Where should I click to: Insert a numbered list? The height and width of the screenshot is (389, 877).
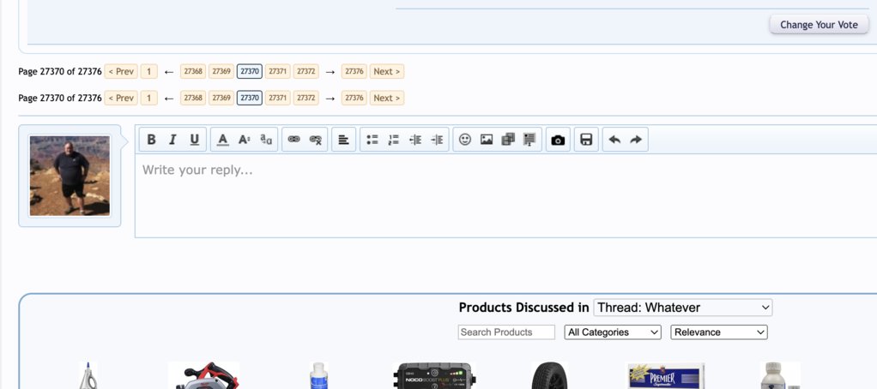(394, 140)
